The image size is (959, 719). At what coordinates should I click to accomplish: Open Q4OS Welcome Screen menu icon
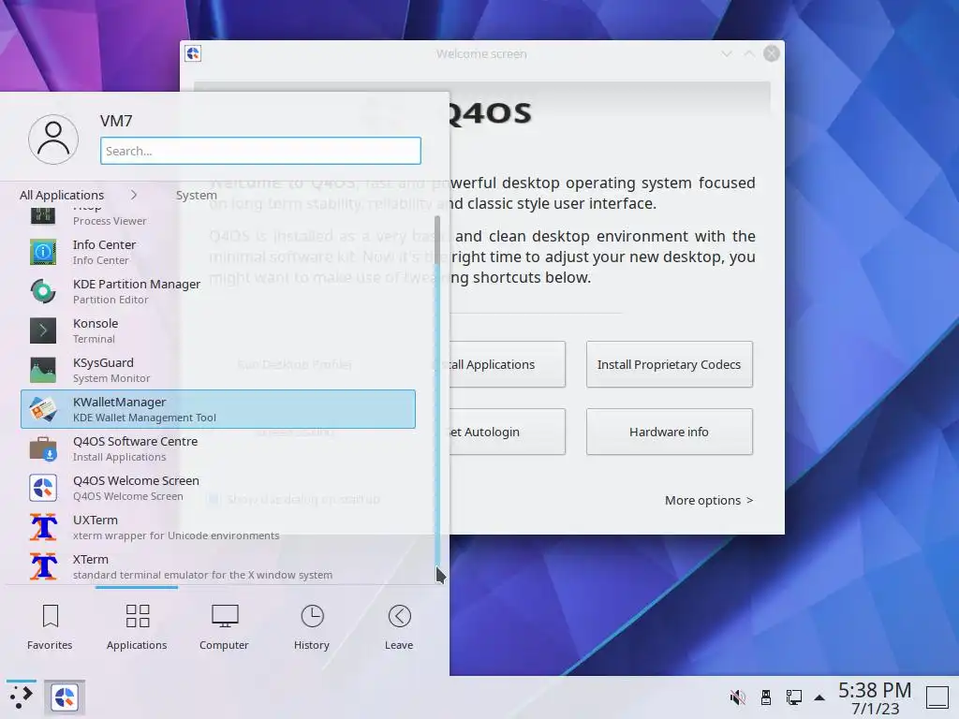(x=43, y=488)
